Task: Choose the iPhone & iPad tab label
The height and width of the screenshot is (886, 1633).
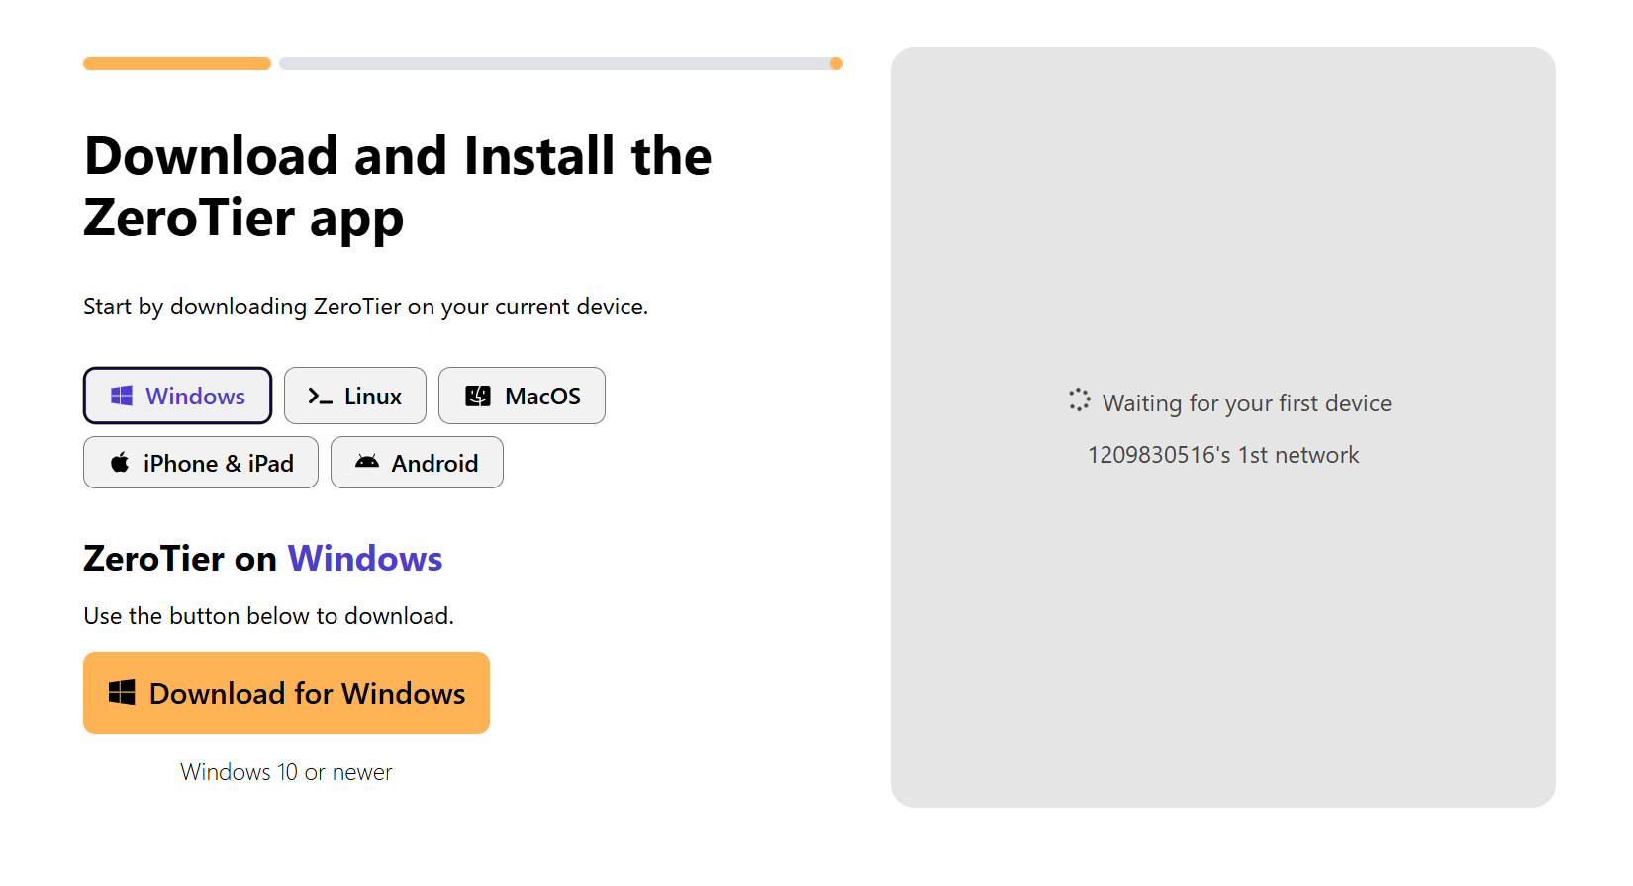Action: 218,464
